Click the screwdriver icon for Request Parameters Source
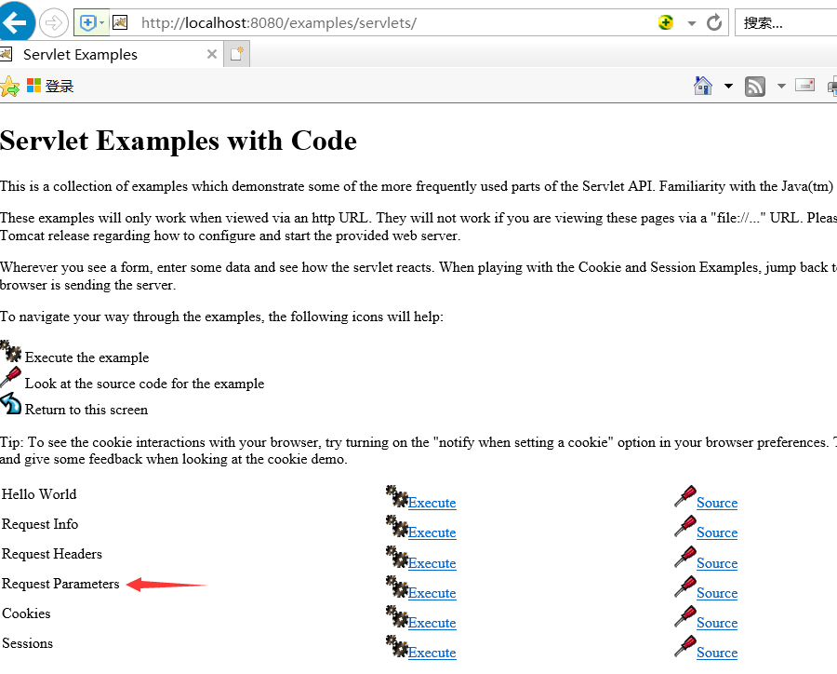This screenshot has width=837, height=674. pyautogui.click(x=684, y=586)
